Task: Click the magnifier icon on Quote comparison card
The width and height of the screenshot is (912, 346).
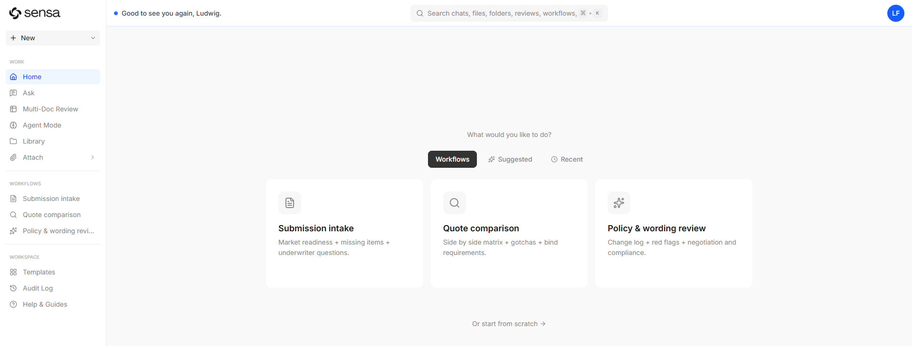Action: pos(455,203)
